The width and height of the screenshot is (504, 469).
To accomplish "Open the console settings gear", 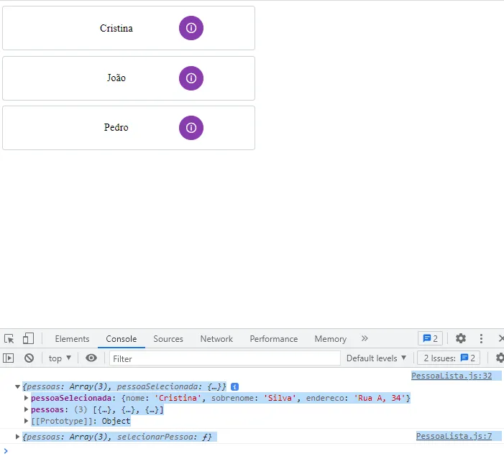I will (x=500, y=358).
